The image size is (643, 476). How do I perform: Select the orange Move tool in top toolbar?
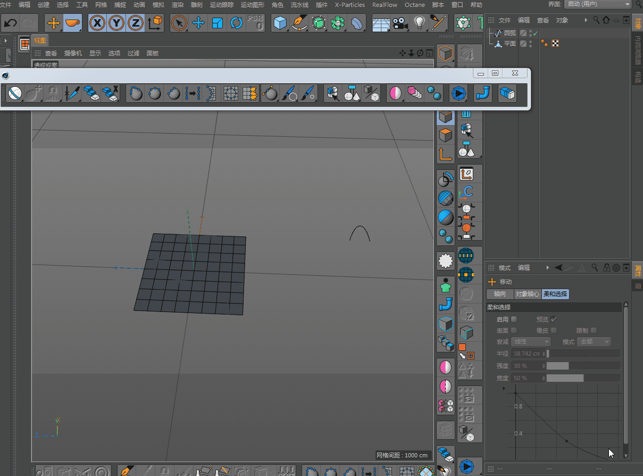coord(54,23)
